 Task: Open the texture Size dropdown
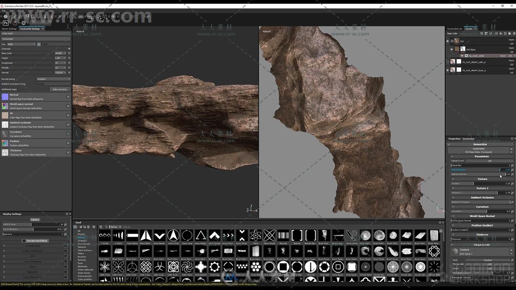tap(21, 44)
